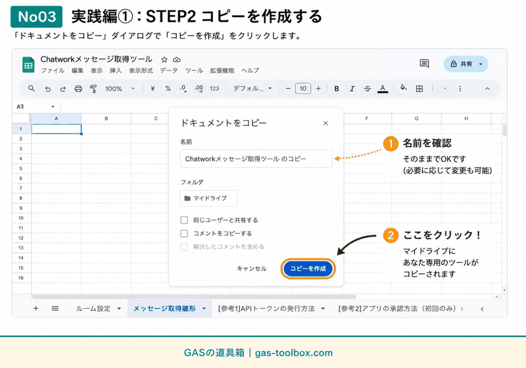
Task: Collapse the menus with the caret
Action: coord(487,89)
